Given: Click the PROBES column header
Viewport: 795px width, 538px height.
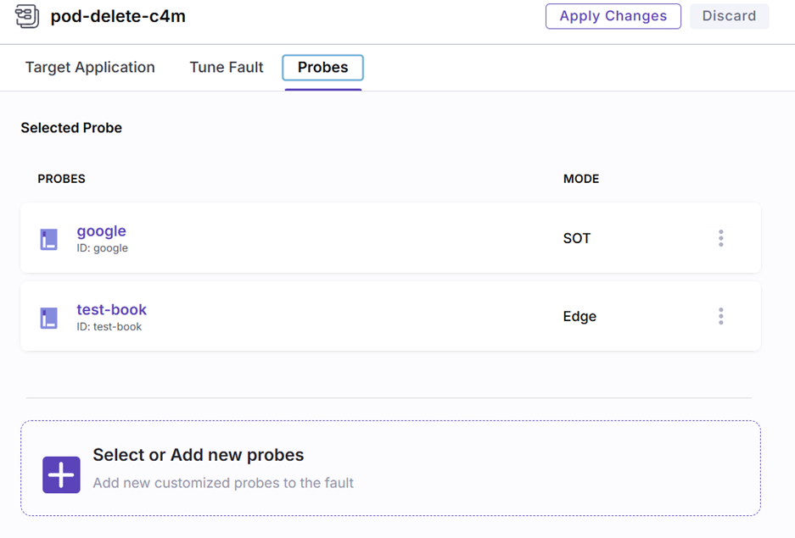Looking at the screenshot, I should [x=61, y=179].
